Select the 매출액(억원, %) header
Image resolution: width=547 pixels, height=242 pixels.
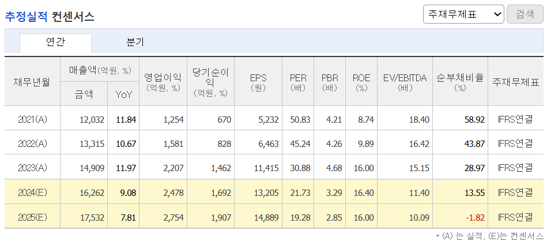(100, 70)
